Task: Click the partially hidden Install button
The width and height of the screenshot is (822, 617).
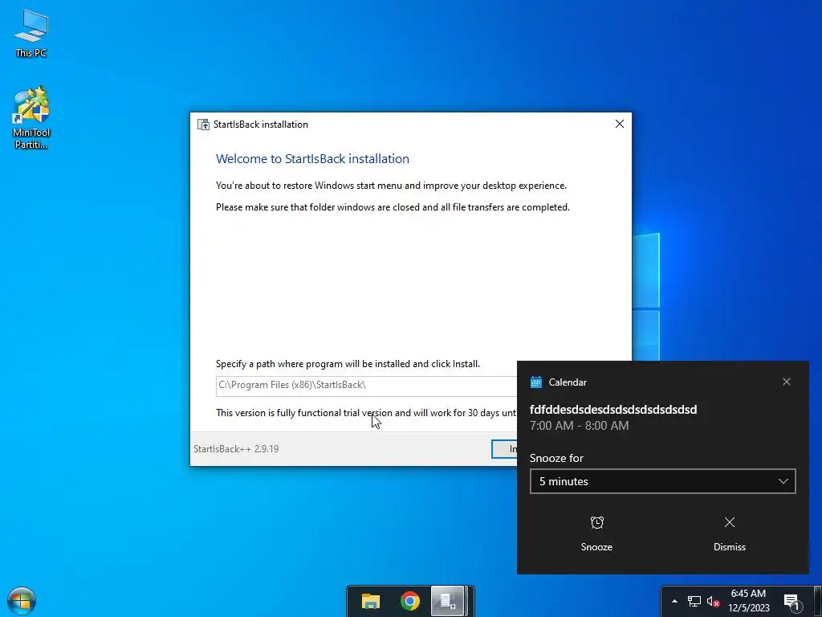Action: tap(504, 449)
